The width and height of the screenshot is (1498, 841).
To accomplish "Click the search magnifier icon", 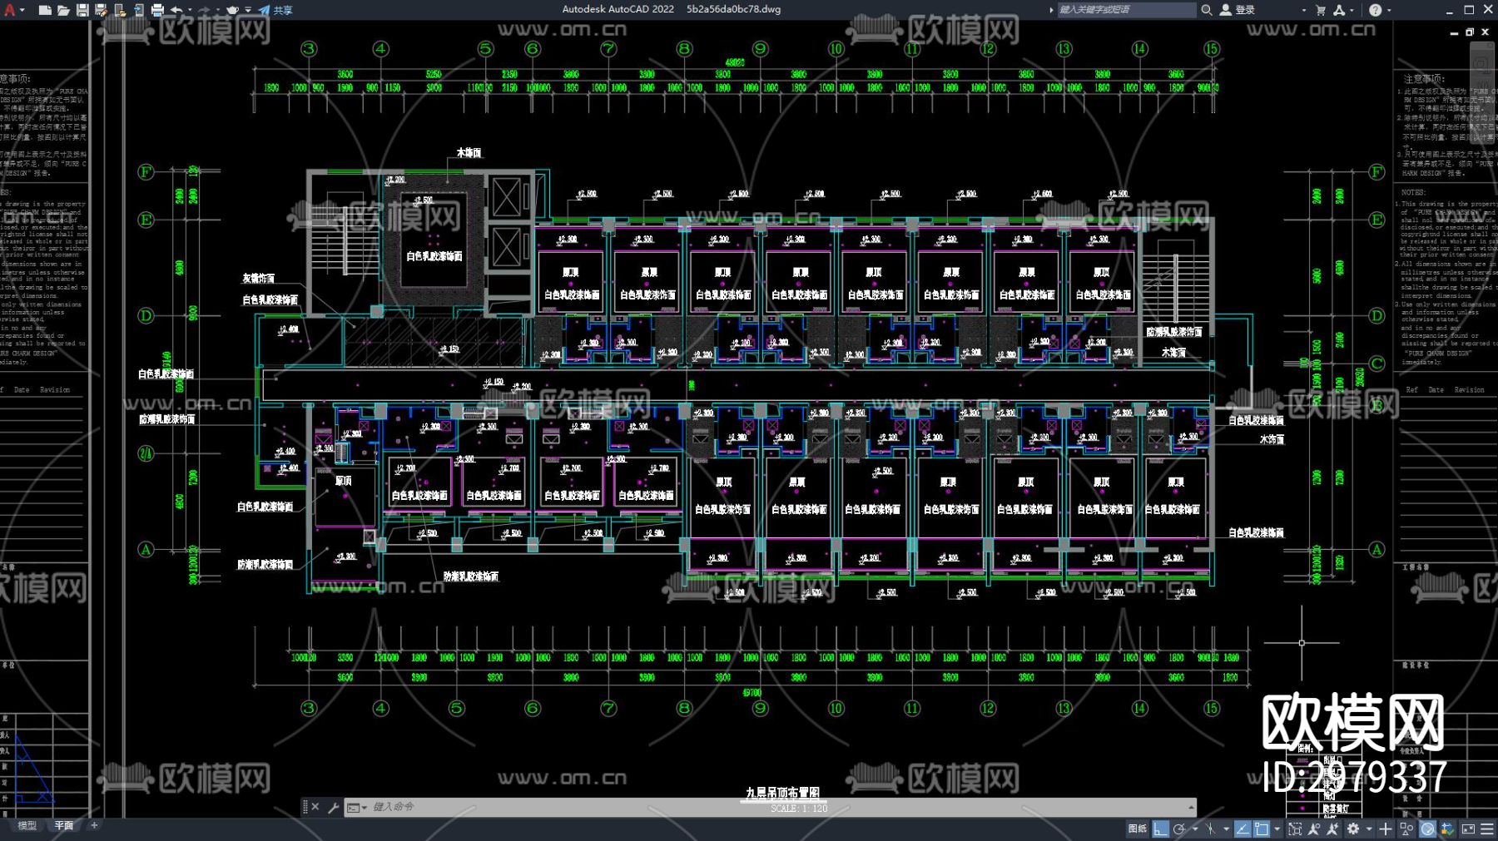I will (1207, 10).
